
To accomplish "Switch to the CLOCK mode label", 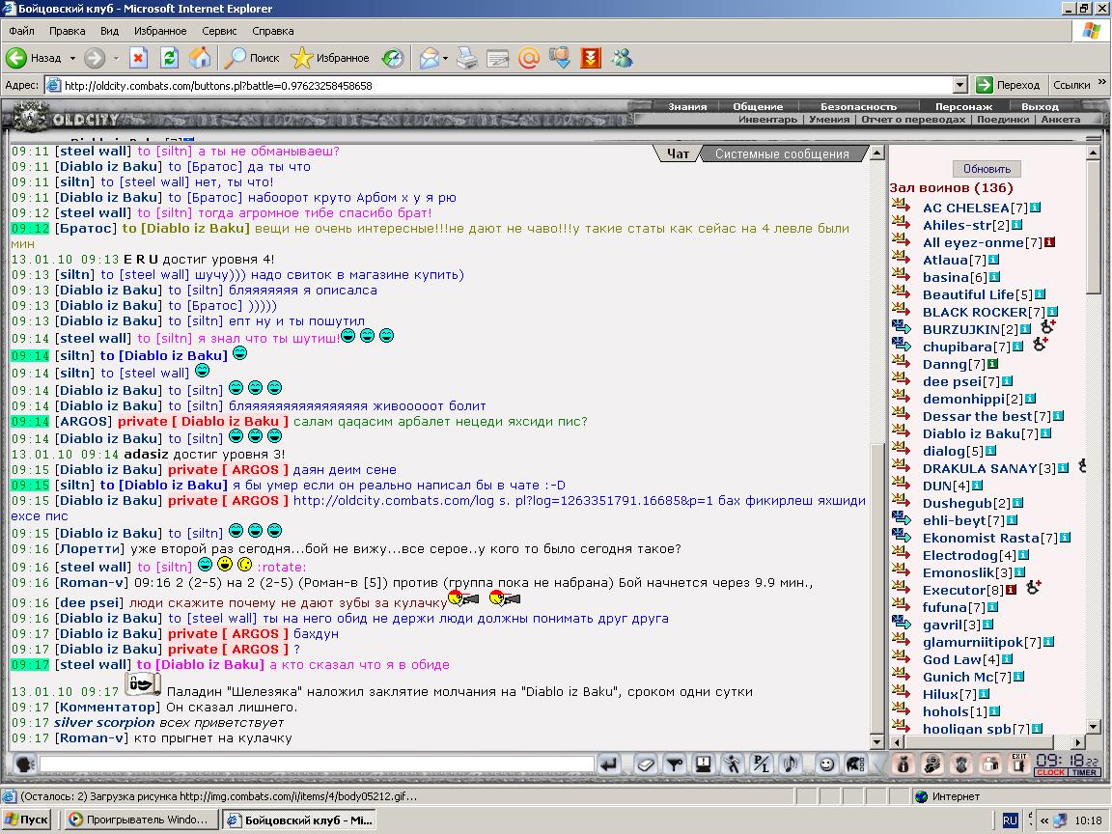I will 1050,772.
